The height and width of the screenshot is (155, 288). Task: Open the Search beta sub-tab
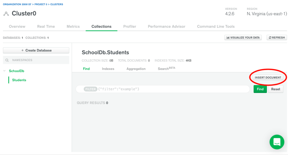click(x=166, y=69)
